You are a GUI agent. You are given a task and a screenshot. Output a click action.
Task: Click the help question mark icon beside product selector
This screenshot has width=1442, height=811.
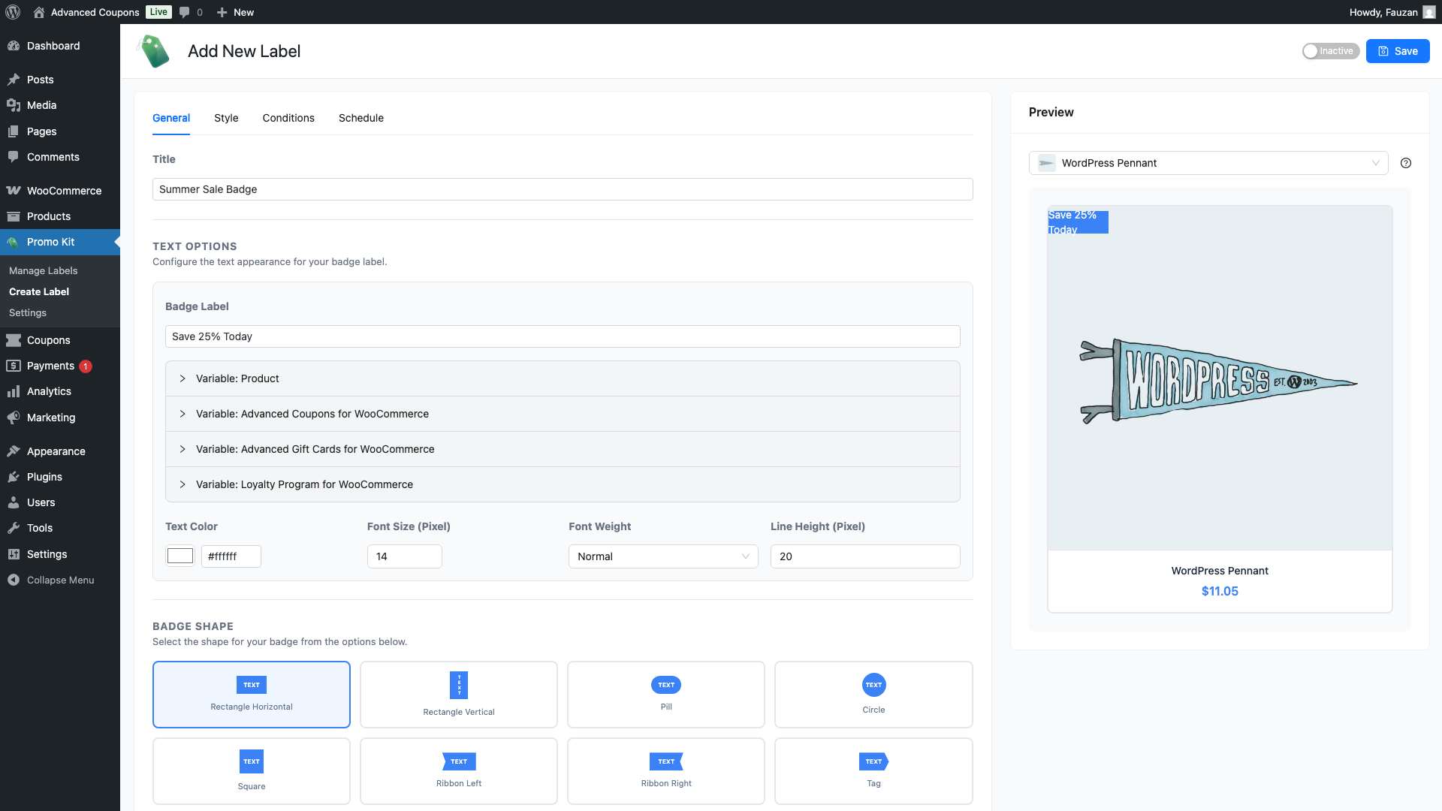click(x=1406, y=163)
